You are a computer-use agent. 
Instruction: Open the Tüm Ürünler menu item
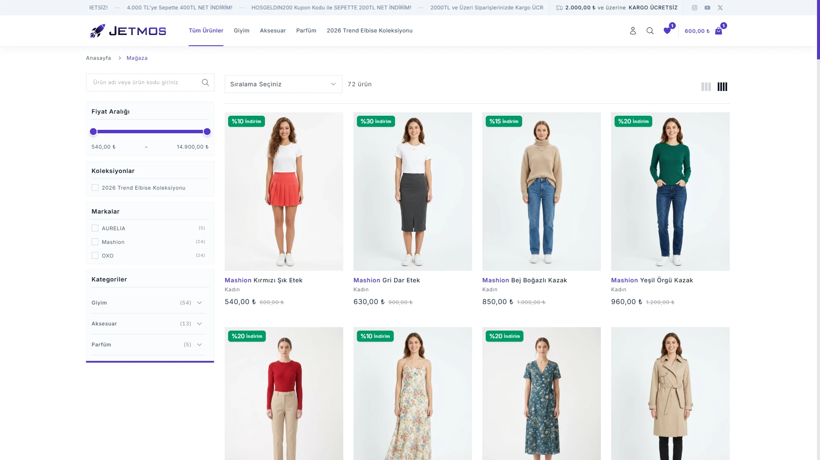coord(206,30)
